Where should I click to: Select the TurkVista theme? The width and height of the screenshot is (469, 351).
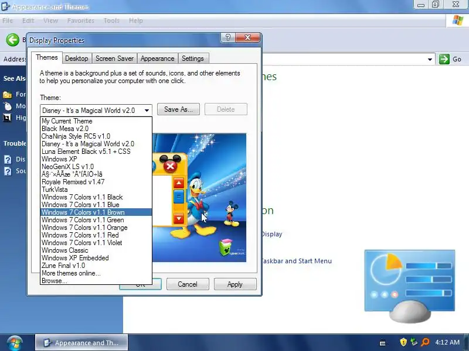pyautogui.click(x=96, y=190)
